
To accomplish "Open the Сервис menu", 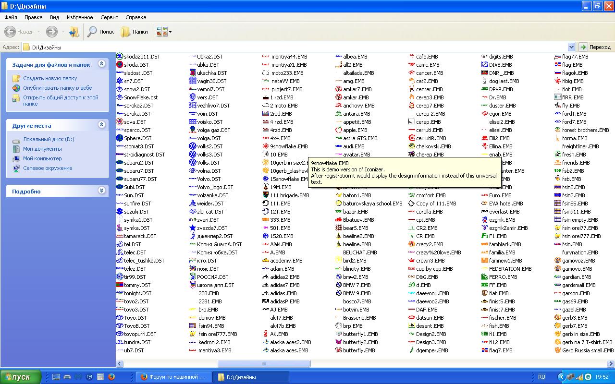I will [x=109, y=17].
